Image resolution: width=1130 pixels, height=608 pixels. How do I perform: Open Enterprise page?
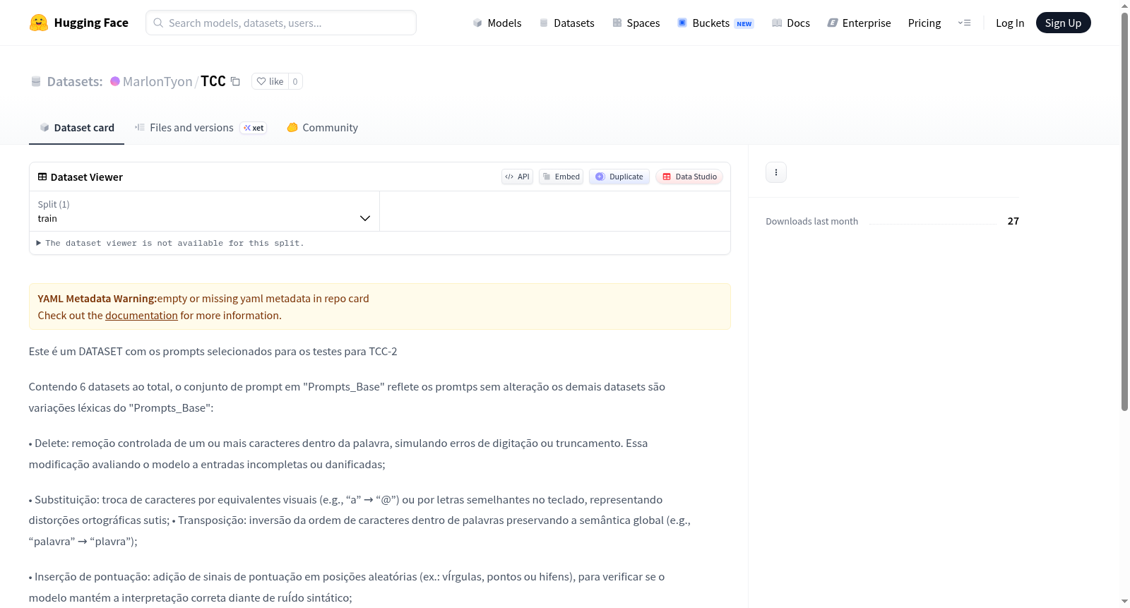(x=859, y=23)
